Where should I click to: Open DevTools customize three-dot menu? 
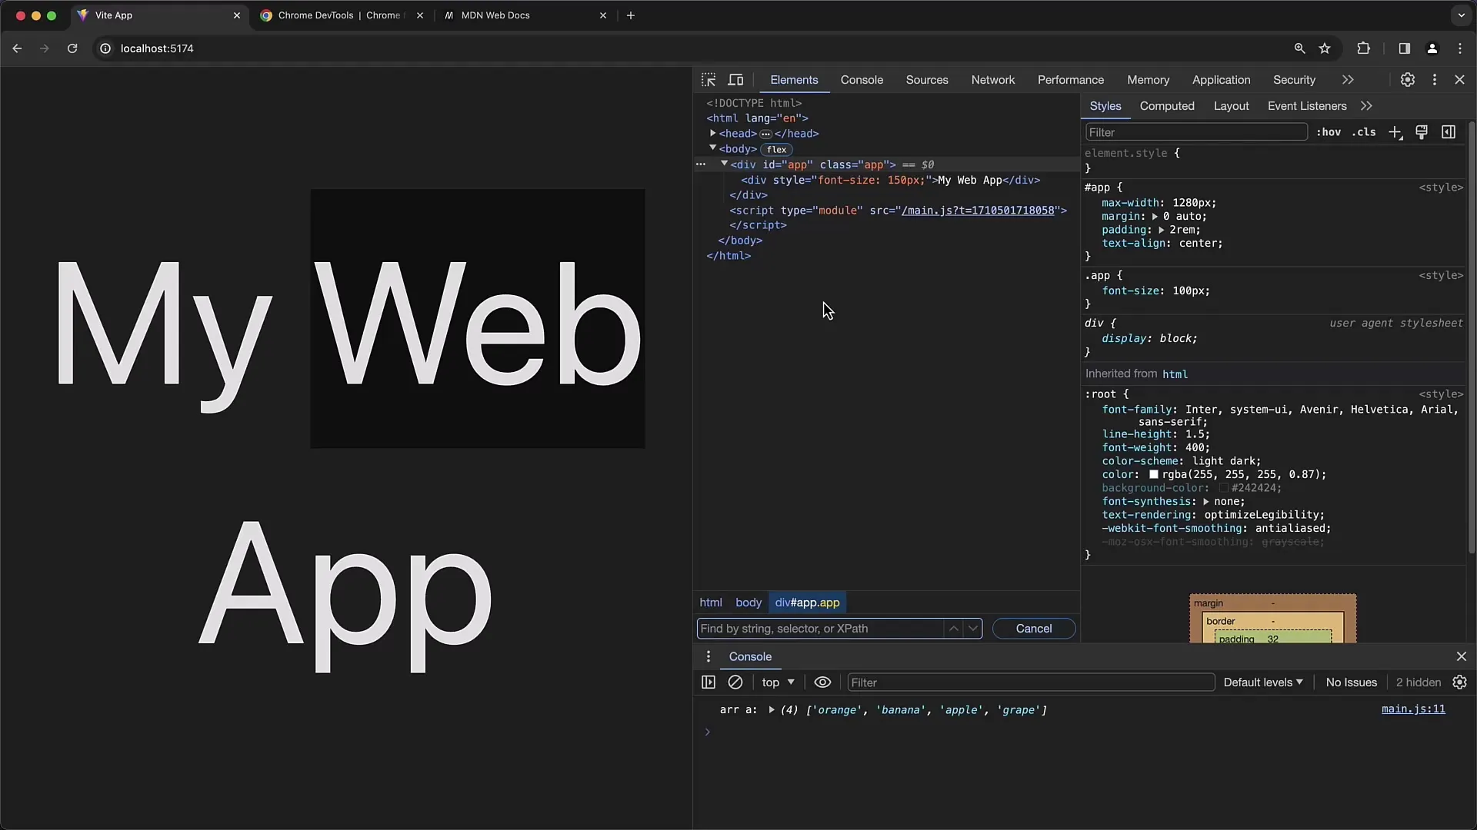[x=1435, y=80]
